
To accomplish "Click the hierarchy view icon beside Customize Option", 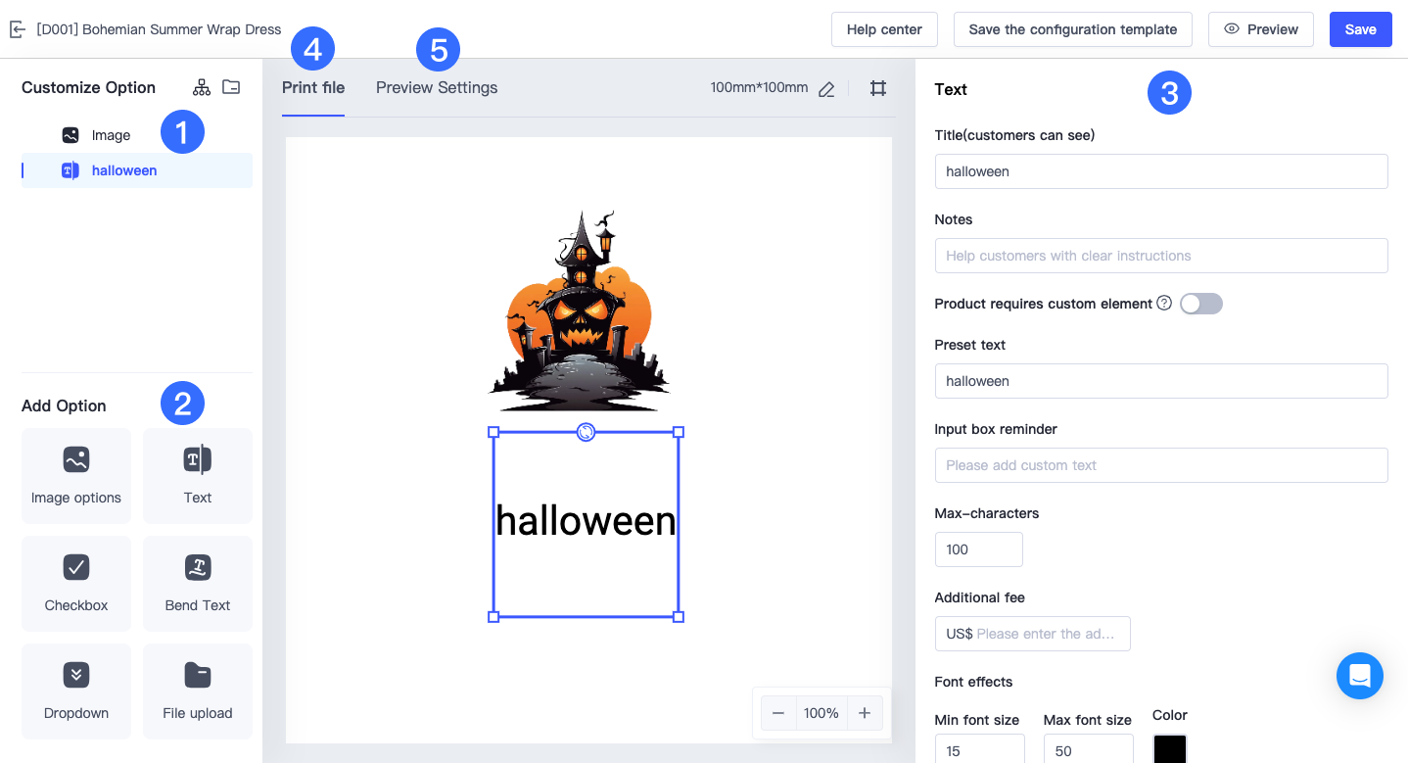I will (201, 86).
